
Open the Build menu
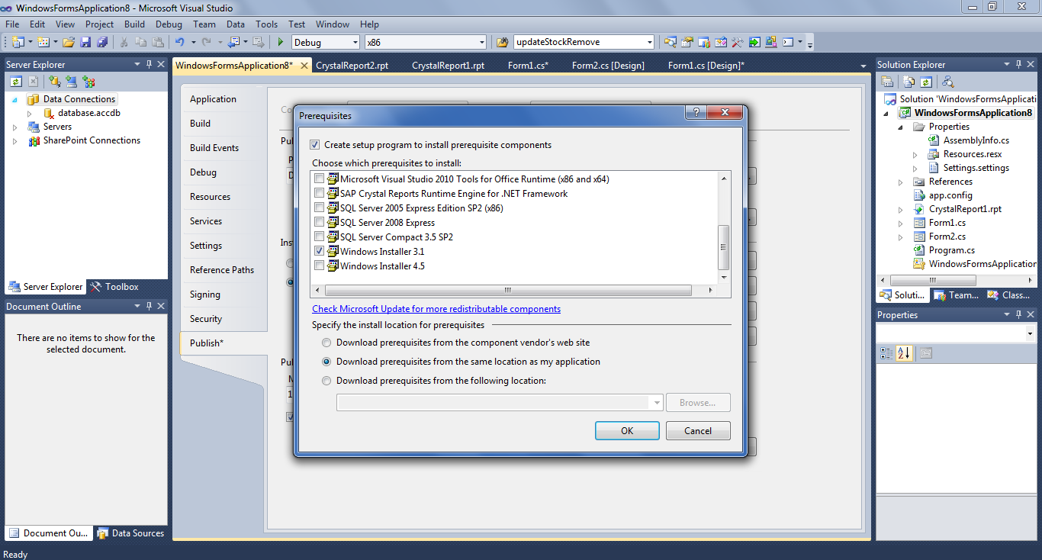[134, 24]
